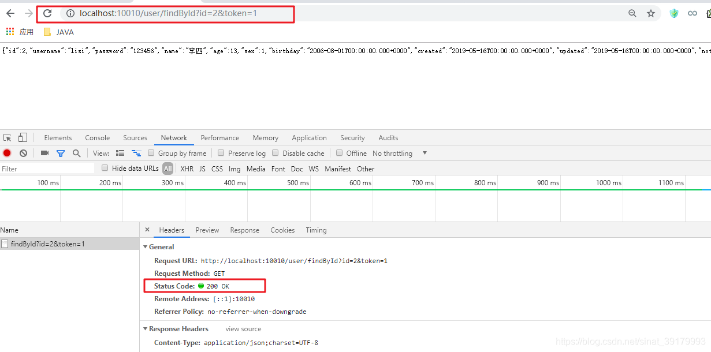711x352 pixels.
Task: Close the request details pane
Action: 147,230
